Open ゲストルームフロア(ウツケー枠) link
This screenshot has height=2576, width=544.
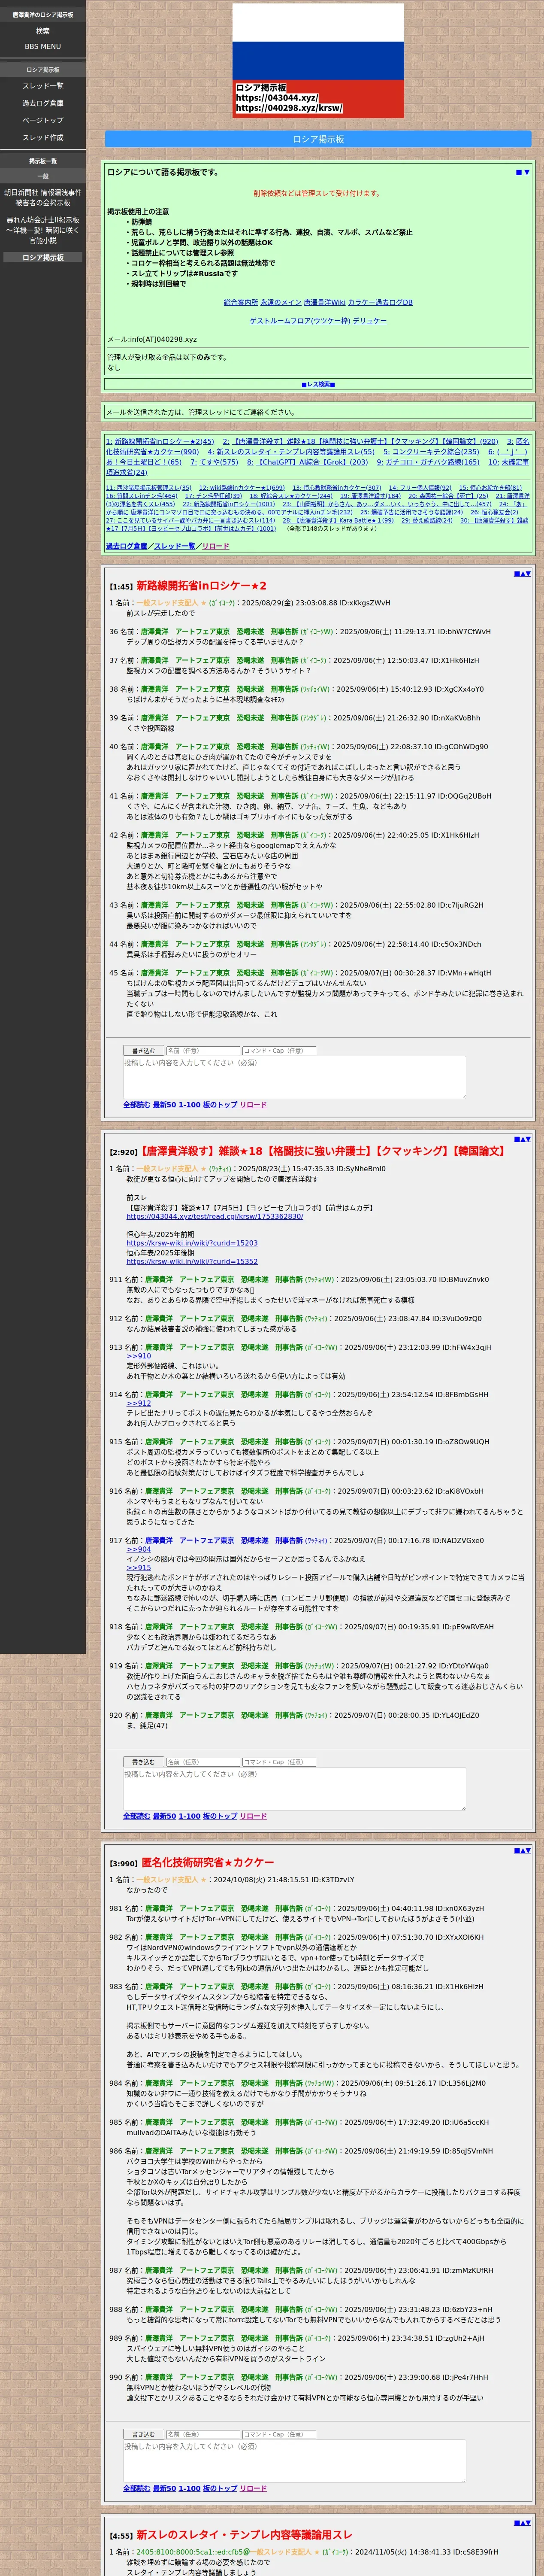coord(299,321)
